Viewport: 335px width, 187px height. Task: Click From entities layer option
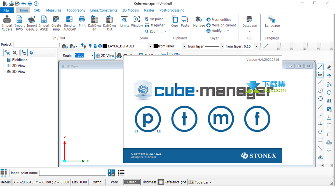219,19
